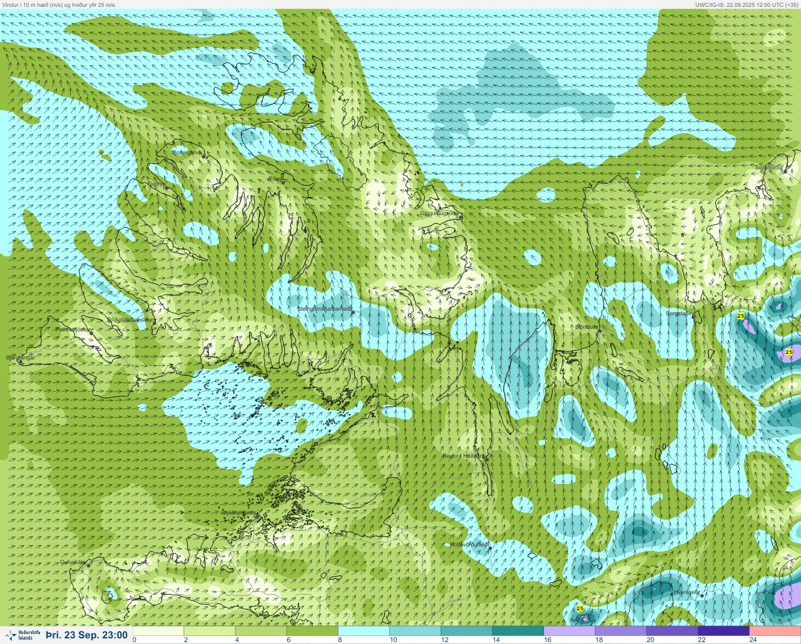
Task: Click the map title 'Vindur í 10 m hæð' text
Action: pyautogui.click(x=29, y=4)
